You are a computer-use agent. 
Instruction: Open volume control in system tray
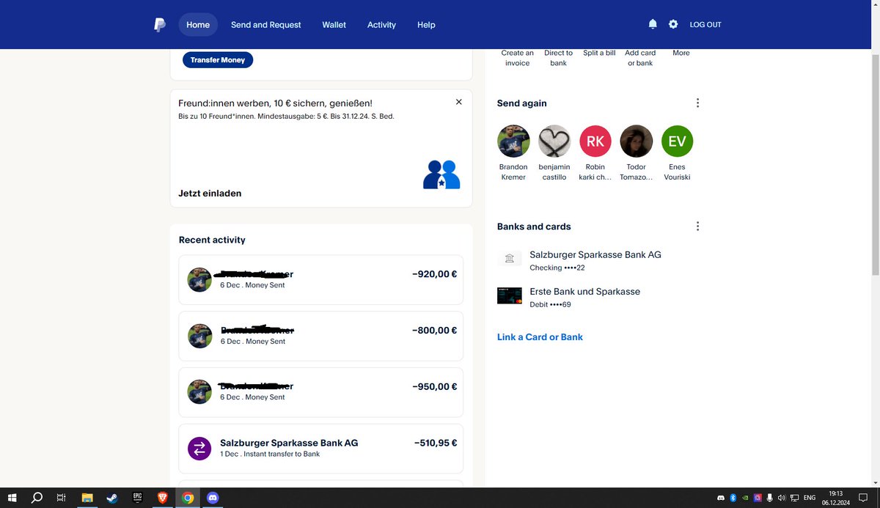pos(782,498)
